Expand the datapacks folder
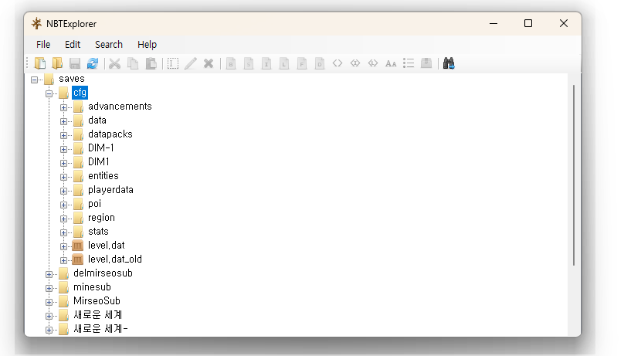The height and width of the screenshot is (356, 641). pos(64,135)
